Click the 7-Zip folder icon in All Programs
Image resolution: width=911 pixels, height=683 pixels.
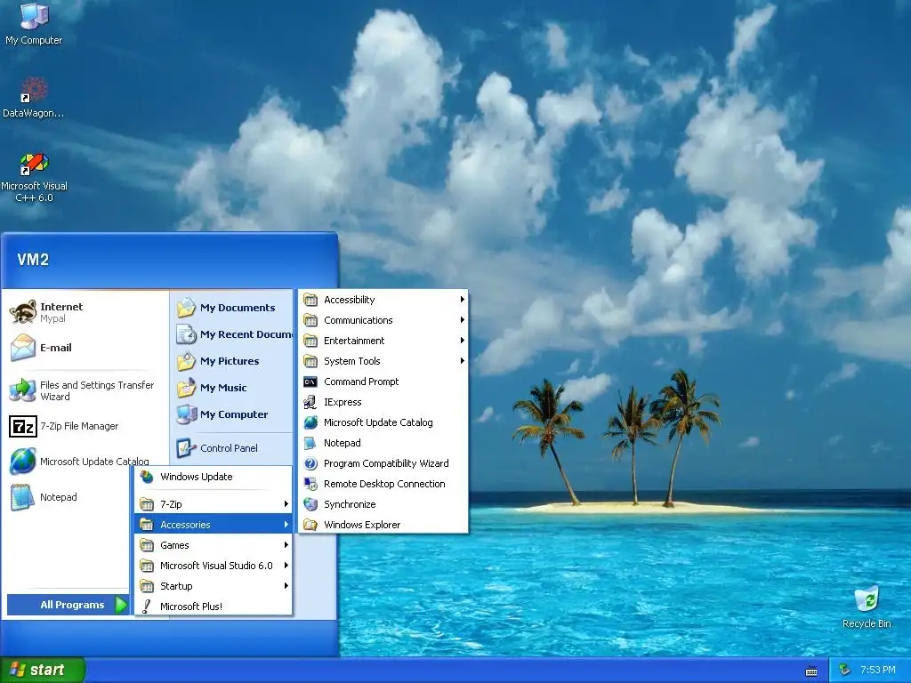(x=147, y=504)
